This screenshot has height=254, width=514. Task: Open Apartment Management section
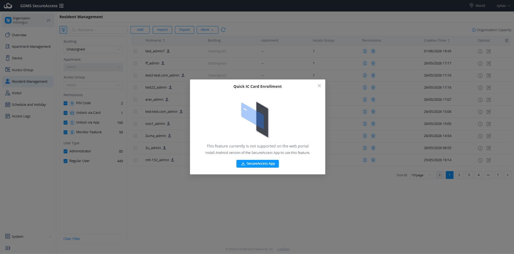[x=28, y=47]
